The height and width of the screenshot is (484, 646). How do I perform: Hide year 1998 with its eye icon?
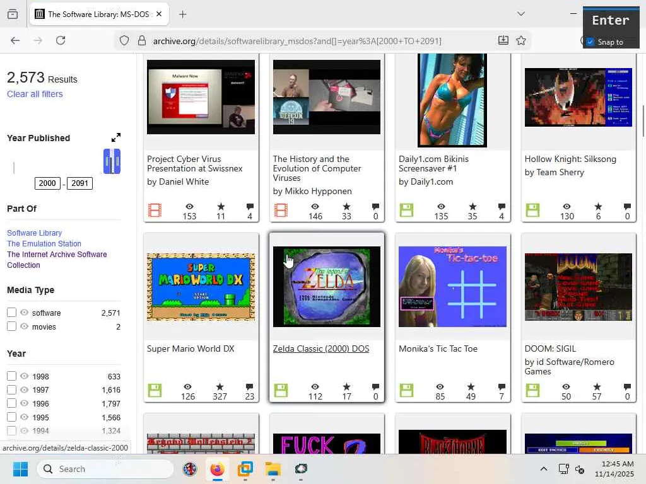click(25, 376)
